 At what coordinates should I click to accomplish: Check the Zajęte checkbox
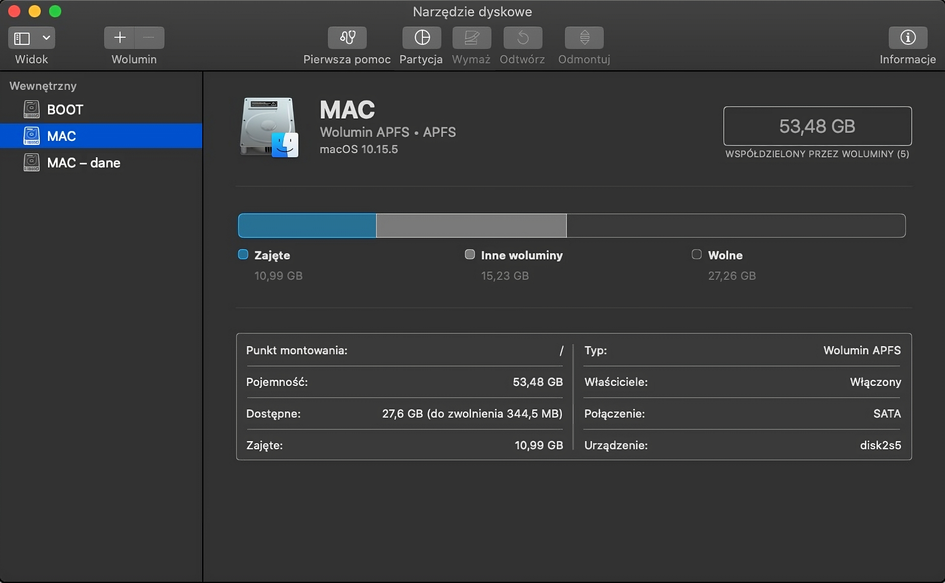[x=243, y=254]
